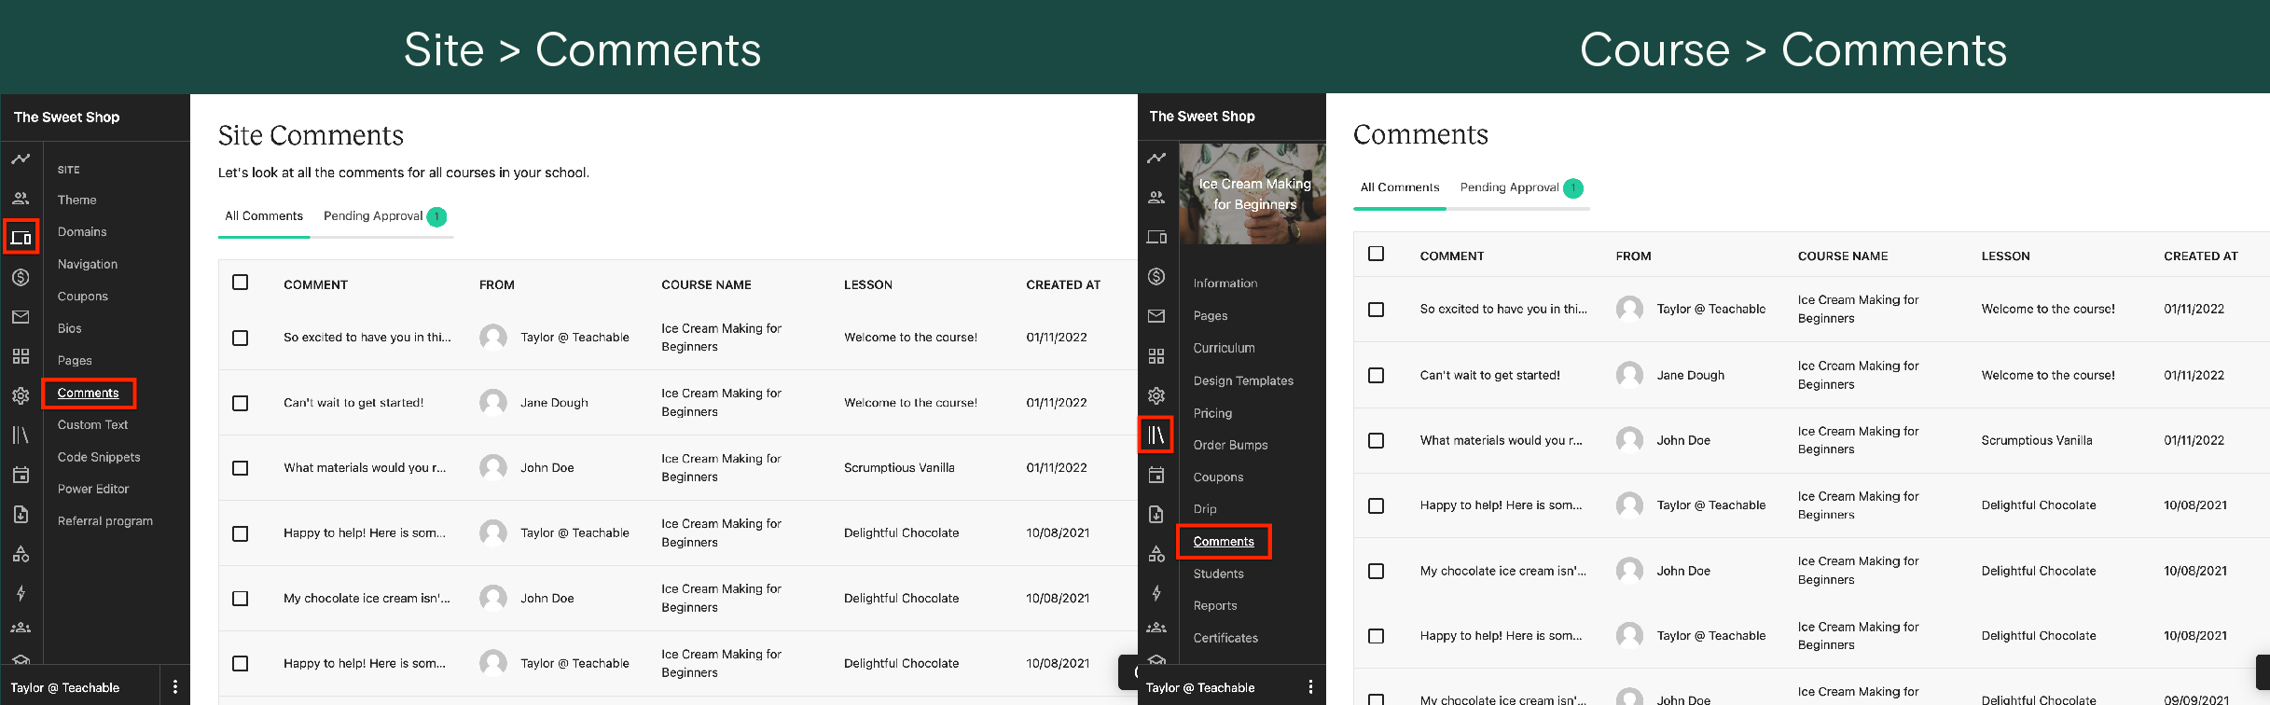This screenshot has width=2270, height=705.
Task: Open the Sales dollar icon in Site Comments sidebar
Action: [21, 277]
